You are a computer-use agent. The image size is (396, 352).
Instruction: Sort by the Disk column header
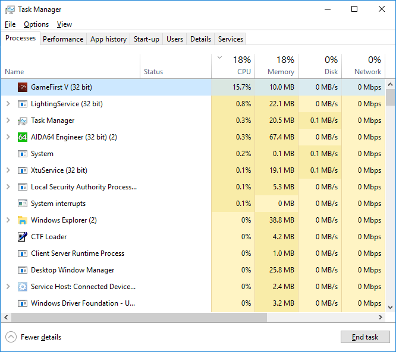(x=320, y=66)
